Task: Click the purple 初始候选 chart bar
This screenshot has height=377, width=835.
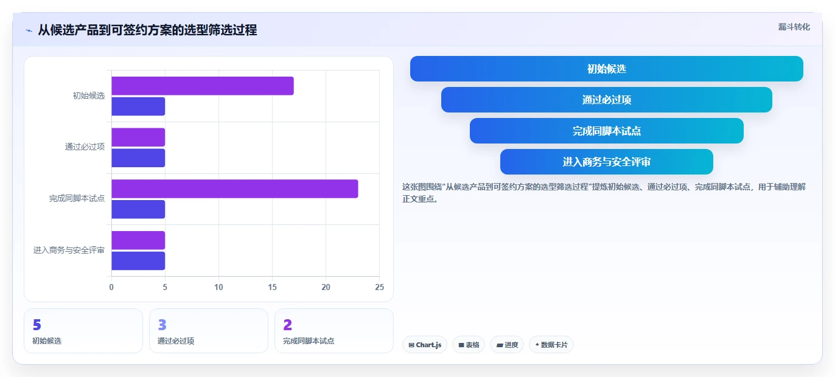Action: (203, 86)
